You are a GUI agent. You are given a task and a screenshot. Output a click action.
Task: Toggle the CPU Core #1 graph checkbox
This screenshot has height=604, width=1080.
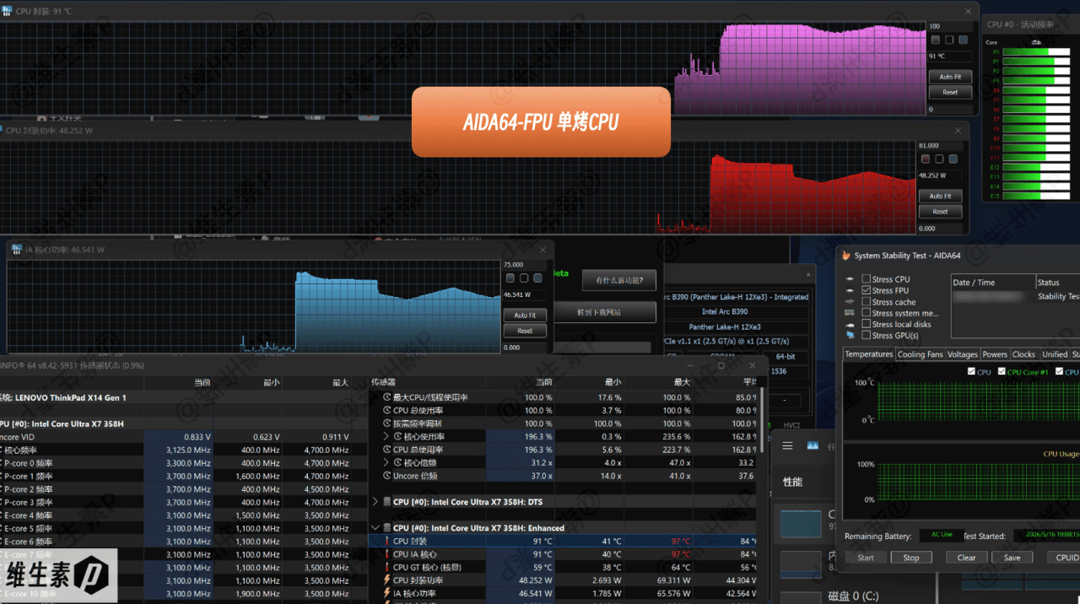coord(1002,372)
